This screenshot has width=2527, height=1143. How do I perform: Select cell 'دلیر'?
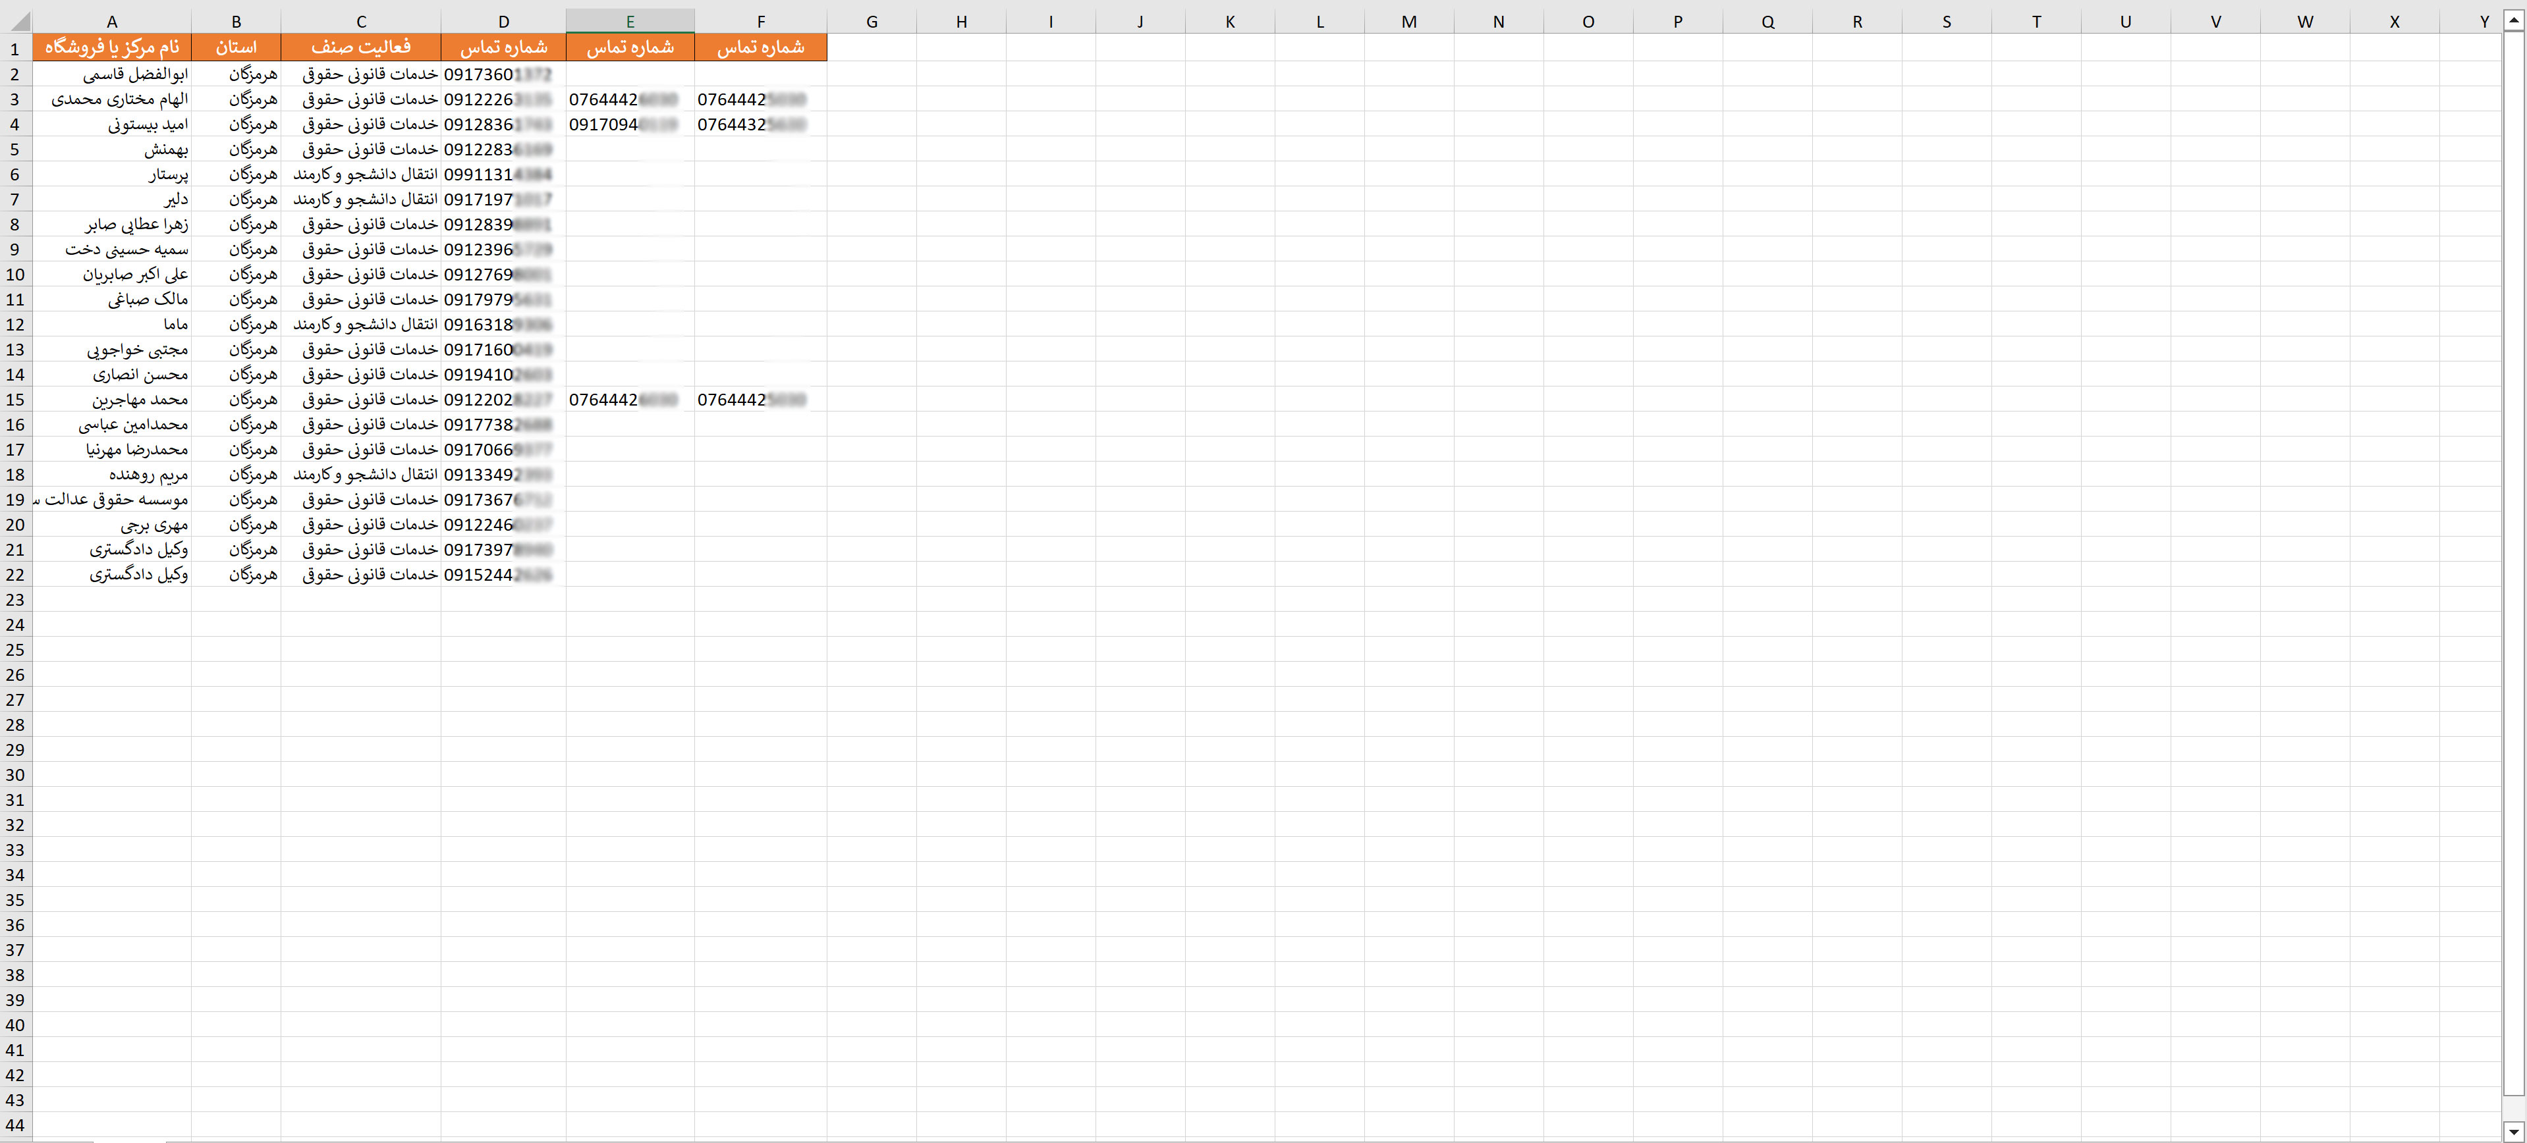click(112, 199)
